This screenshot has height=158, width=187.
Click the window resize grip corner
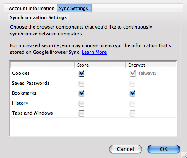click(x=184, y=156)
